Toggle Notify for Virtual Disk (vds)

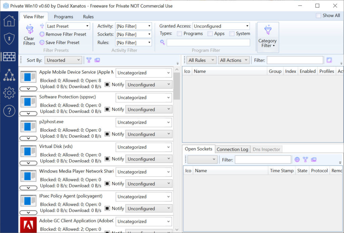click(107, 159)
